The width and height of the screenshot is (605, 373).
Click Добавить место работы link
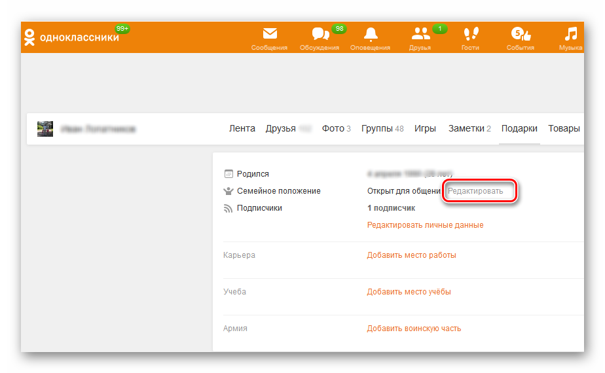click(411, 255)
